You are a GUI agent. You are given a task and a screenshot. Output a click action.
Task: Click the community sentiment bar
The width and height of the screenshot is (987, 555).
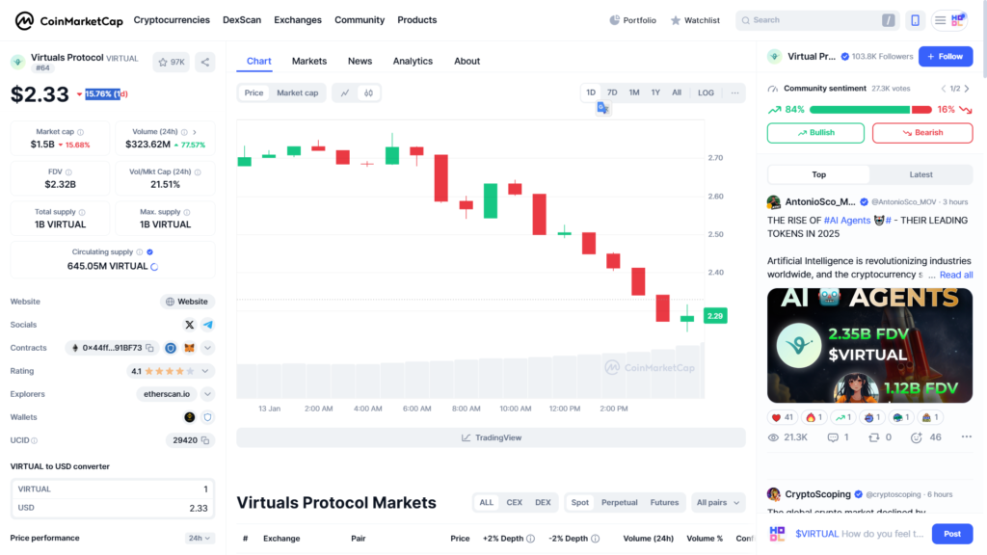tap(870, 109)
